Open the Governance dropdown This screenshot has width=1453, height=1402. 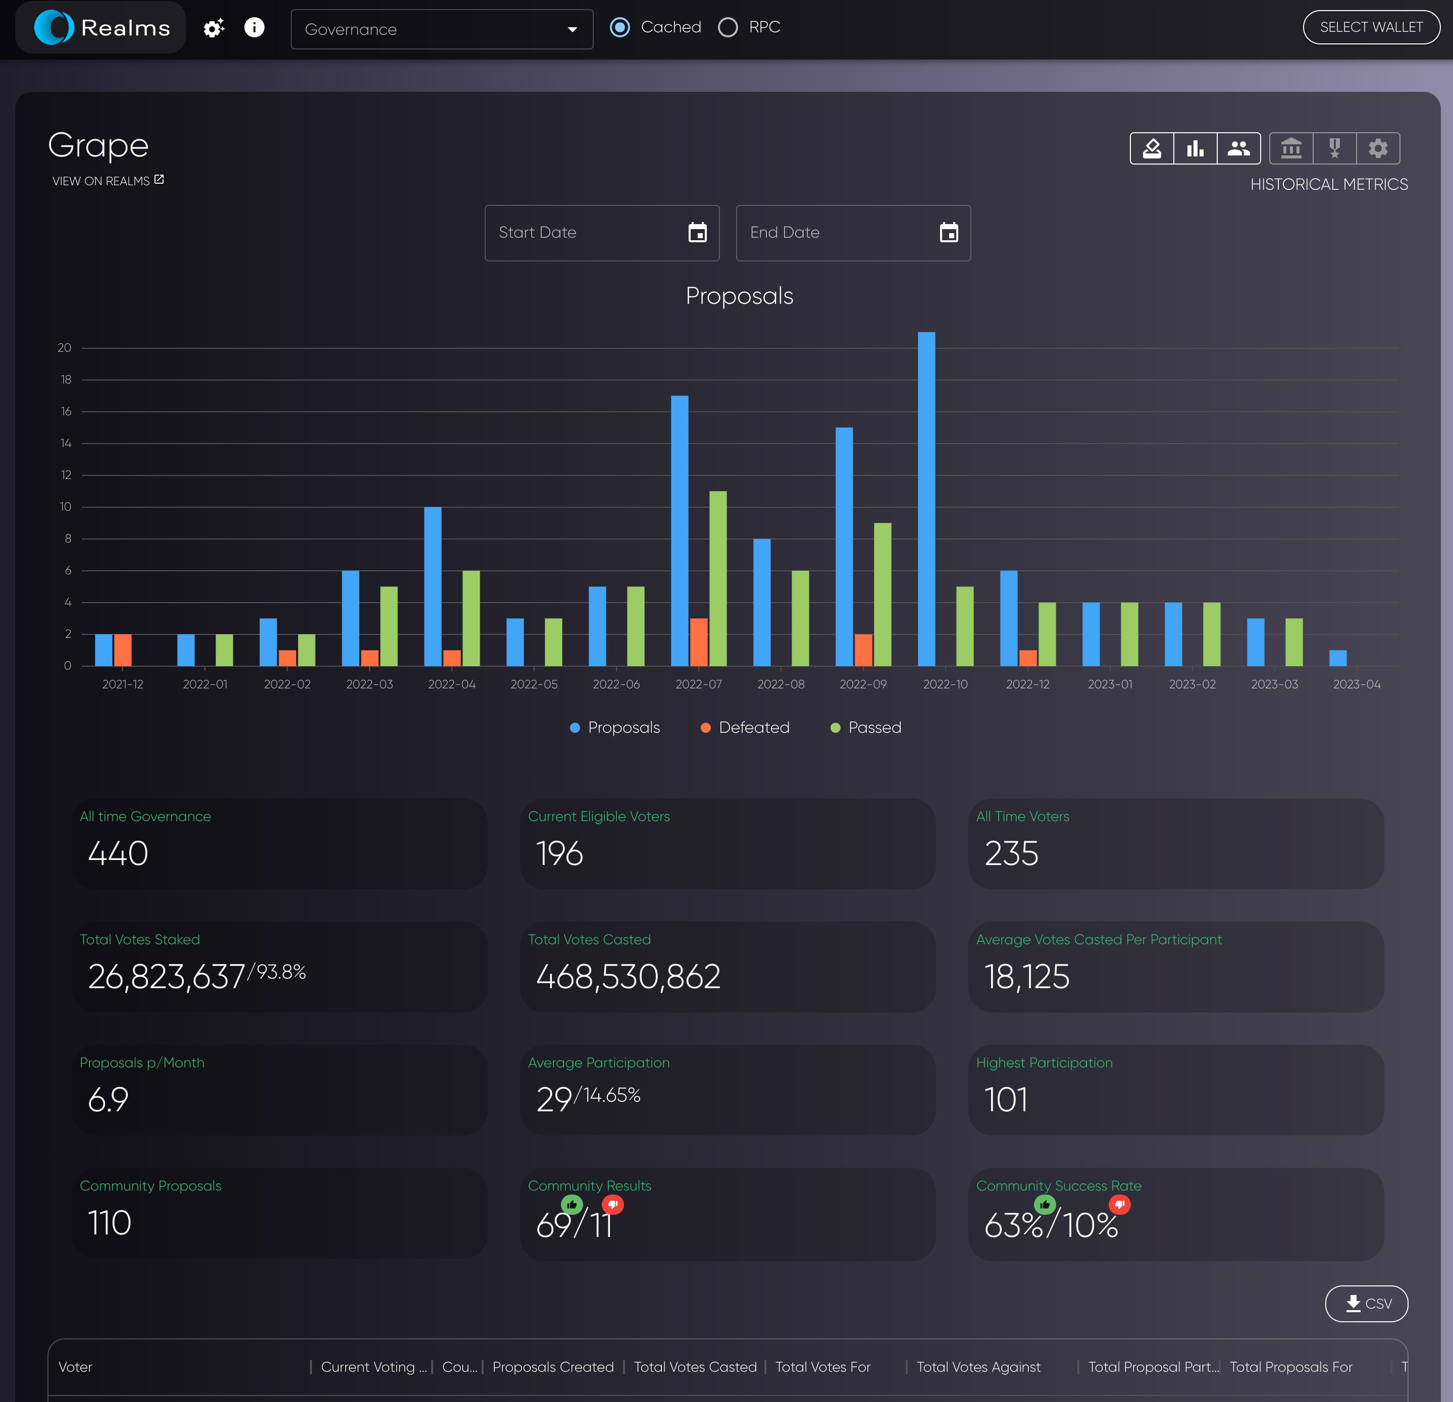pos(442,30)
